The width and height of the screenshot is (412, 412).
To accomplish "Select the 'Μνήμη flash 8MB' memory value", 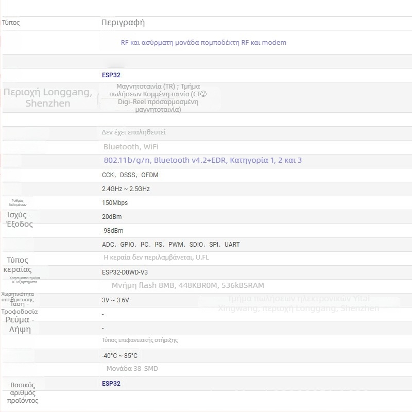I will point(188,285).
